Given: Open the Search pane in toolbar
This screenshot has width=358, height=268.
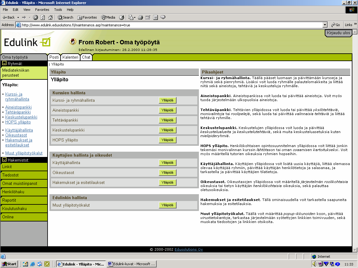Looking at the screenshot, I should (x=65, y=17).
